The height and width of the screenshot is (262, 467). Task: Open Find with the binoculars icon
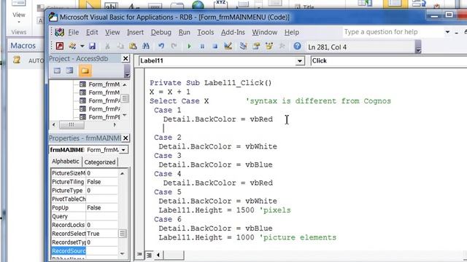click(x=146, y=46)
